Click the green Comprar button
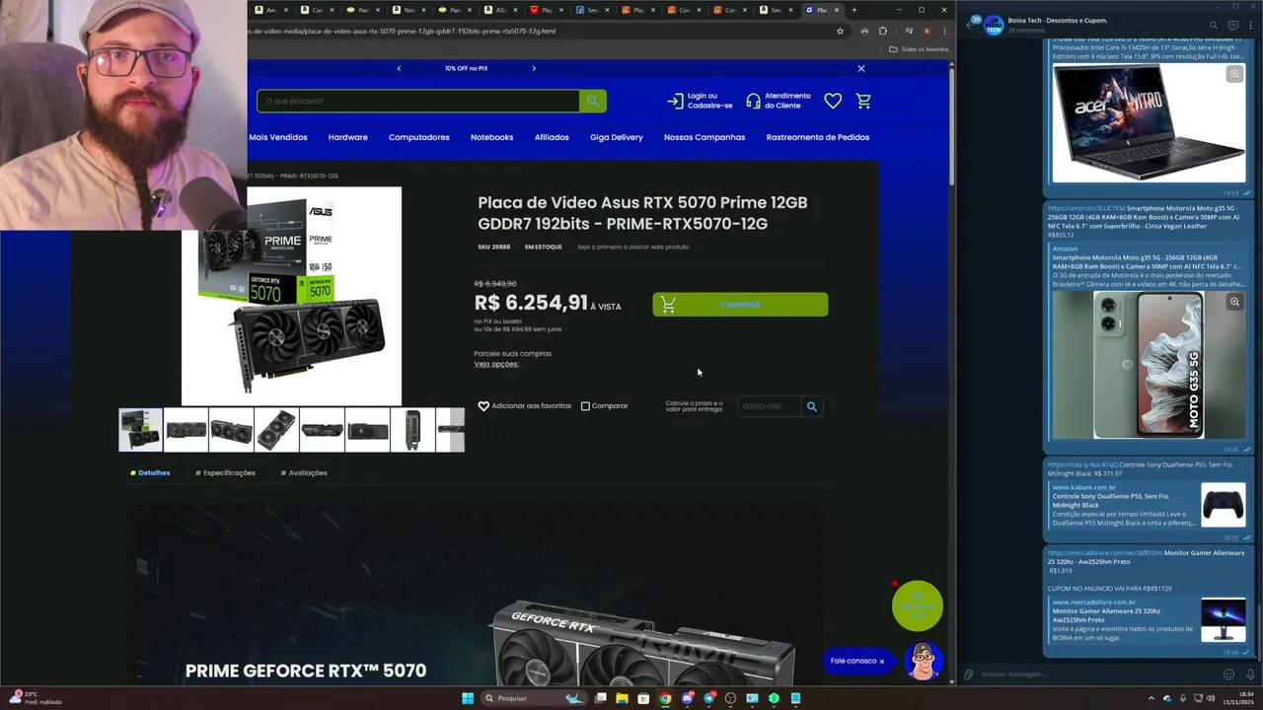The width and height of the screenshot is (1263, 710). (x=740, y=305)
